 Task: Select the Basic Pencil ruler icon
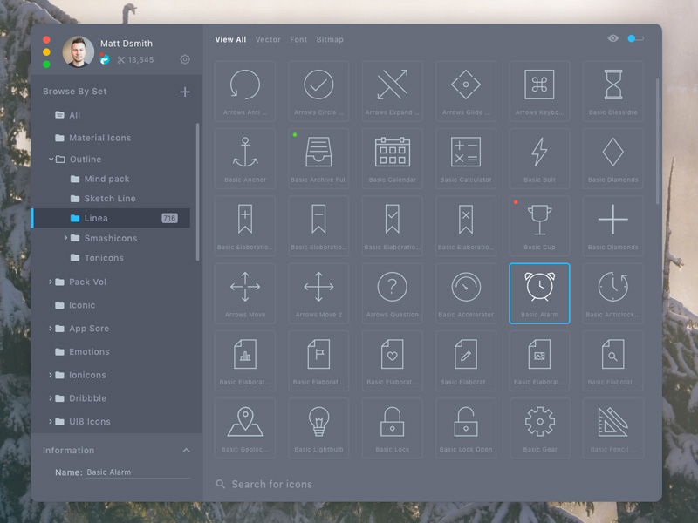(612, 427)
